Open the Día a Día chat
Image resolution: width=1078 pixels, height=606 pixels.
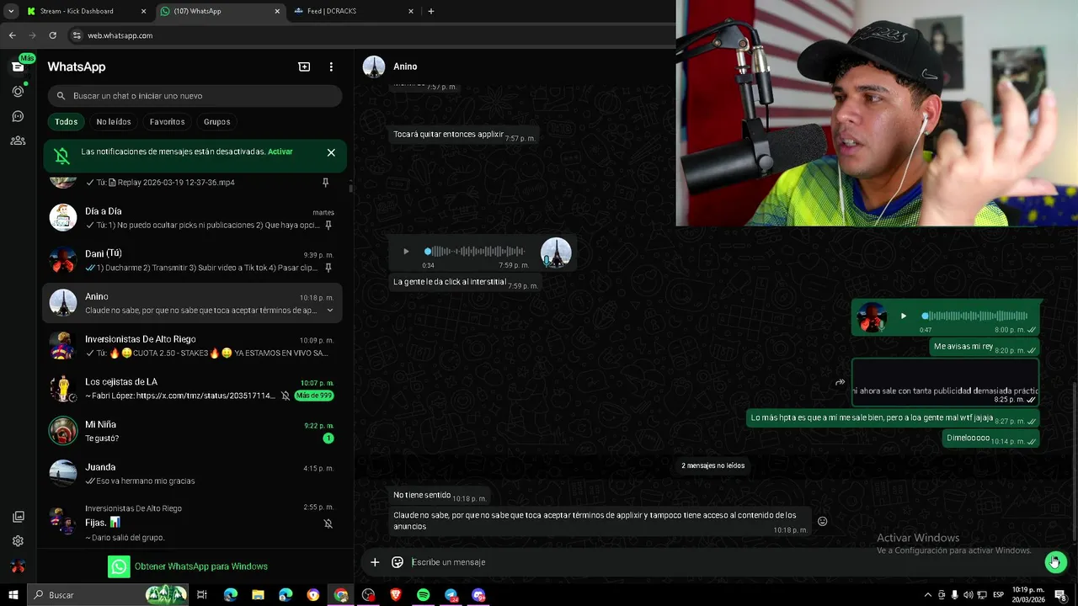pyautogui.click(x=192, y=218)
